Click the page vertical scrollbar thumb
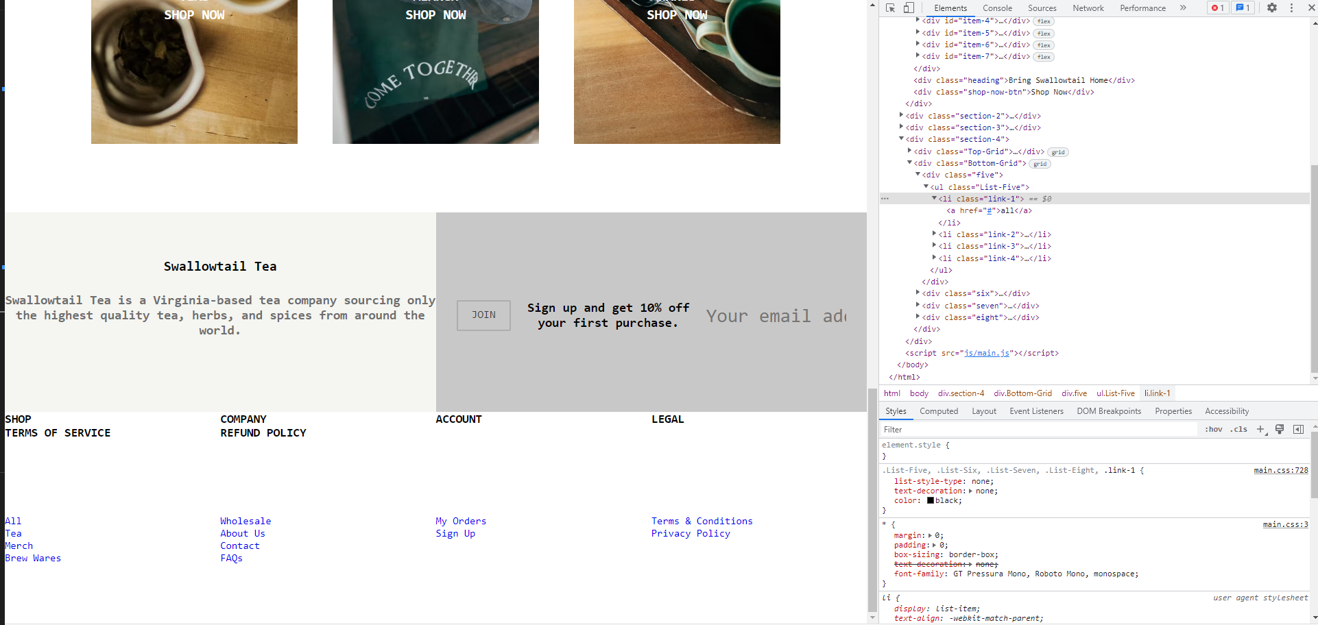 coord(872,500)
